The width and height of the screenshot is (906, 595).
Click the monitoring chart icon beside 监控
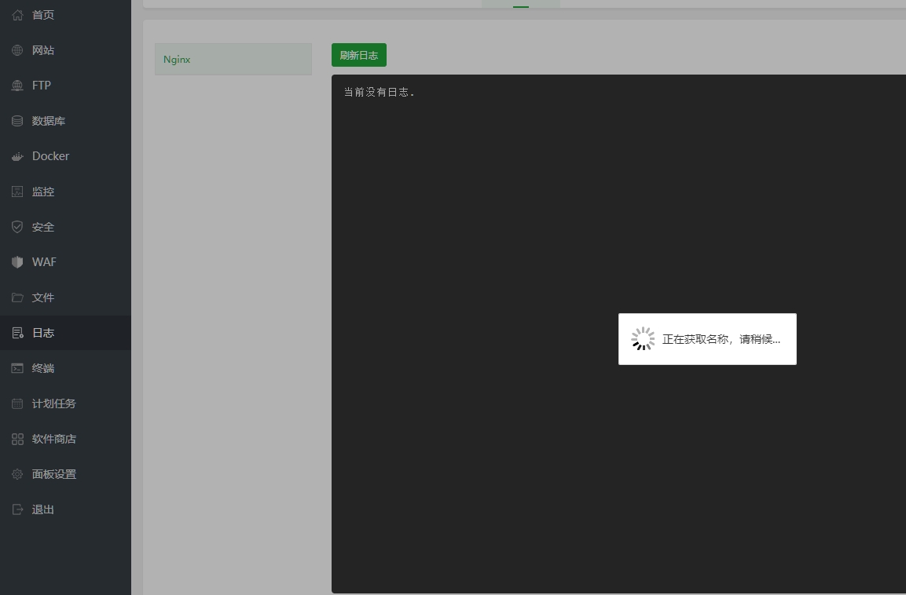(x=17, y=192)
